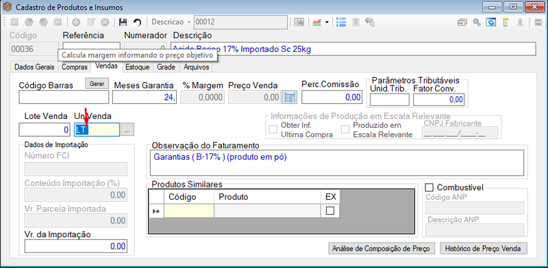Toggle the EX checkbox in Produtos Similares

330,211
